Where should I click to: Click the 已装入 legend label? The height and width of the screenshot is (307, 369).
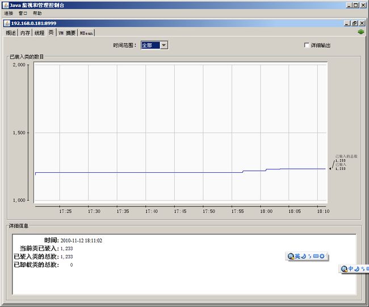341,164
